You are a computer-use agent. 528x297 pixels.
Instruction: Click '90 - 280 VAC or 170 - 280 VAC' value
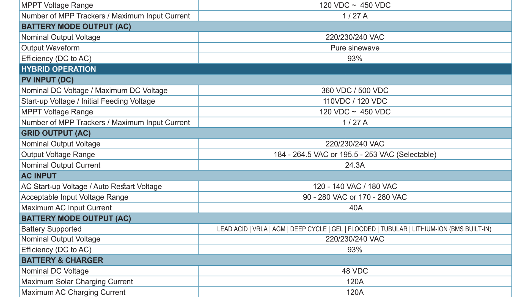pos(355,197)
